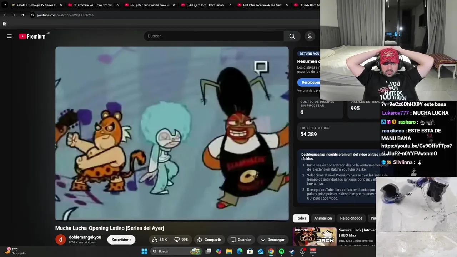The image size is (457, 257).
Task: Close the Create a Nostalgic TV Shows tab
Action: 61,5
